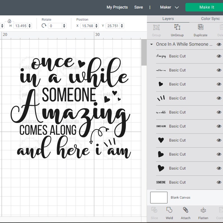223x223 pixels.
Task: Click the rotate arrow icon
Action: [x=44, y=26]
